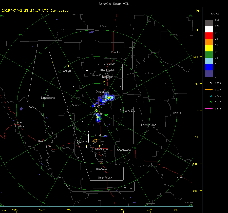The height and width of the screenshot is (213, 228).
Task: Click the green 31JP arrow in legend
Action: click(209, 102)
